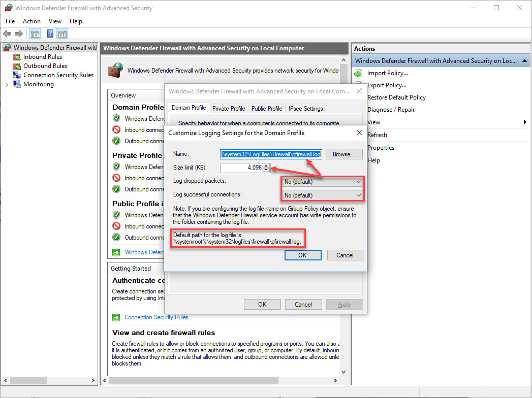
Task: Toggle the Show/Hide Action Pane toolbar icon
Action: [62, 34]
